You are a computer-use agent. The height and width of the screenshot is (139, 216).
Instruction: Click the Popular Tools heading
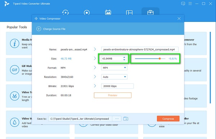[x=17, y=27]
